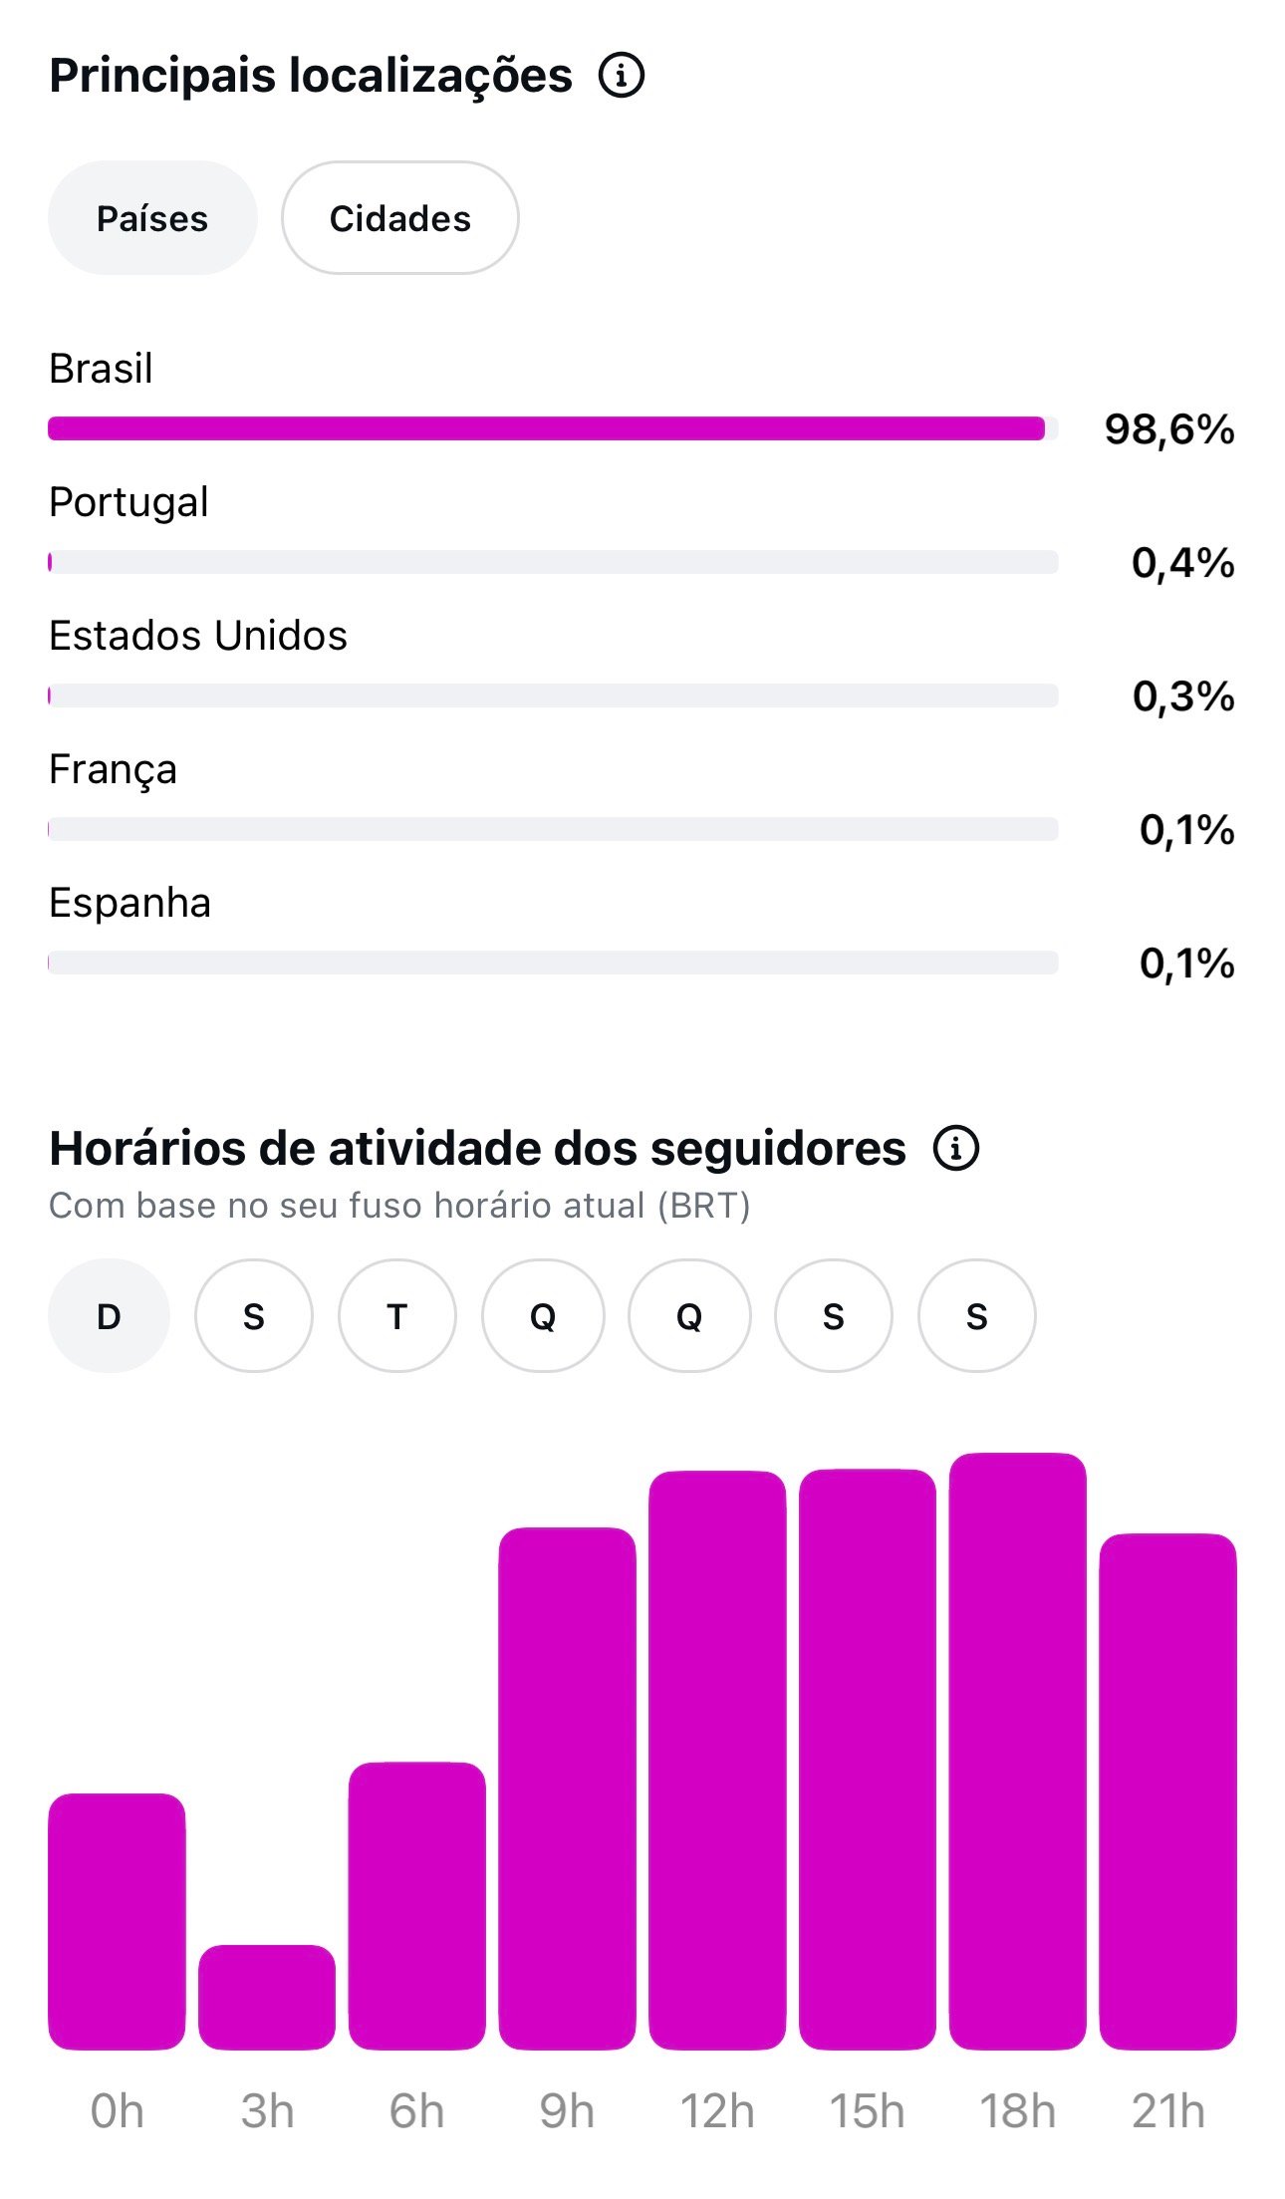Image resolution: width=1285 pixels, height=2199 pixels.
Task: Open info icon beside Principais localizações
Action: tap(622, 76)
